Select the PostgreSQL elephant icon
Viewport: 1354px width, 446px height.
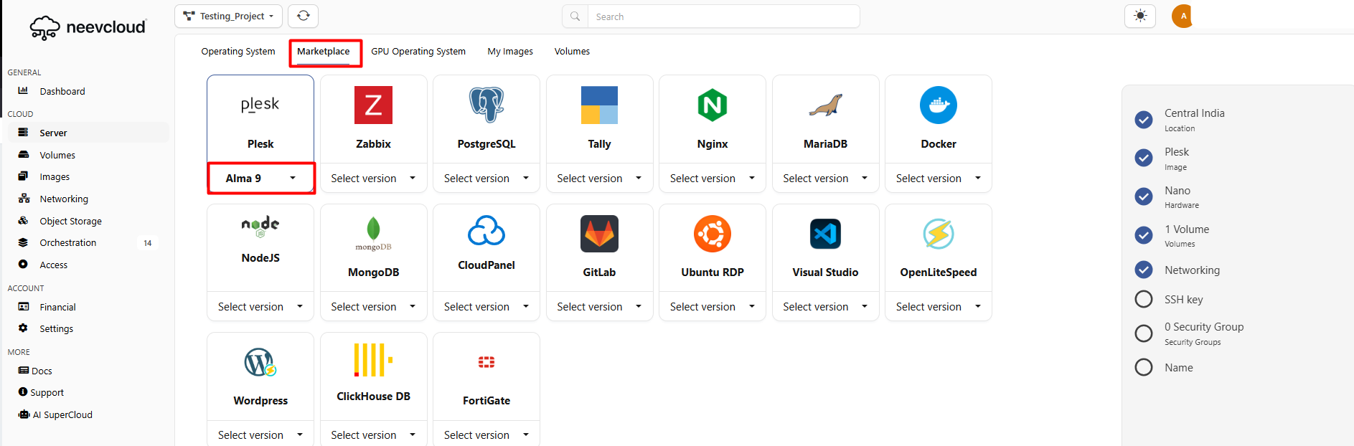click(x=486, y=105)
